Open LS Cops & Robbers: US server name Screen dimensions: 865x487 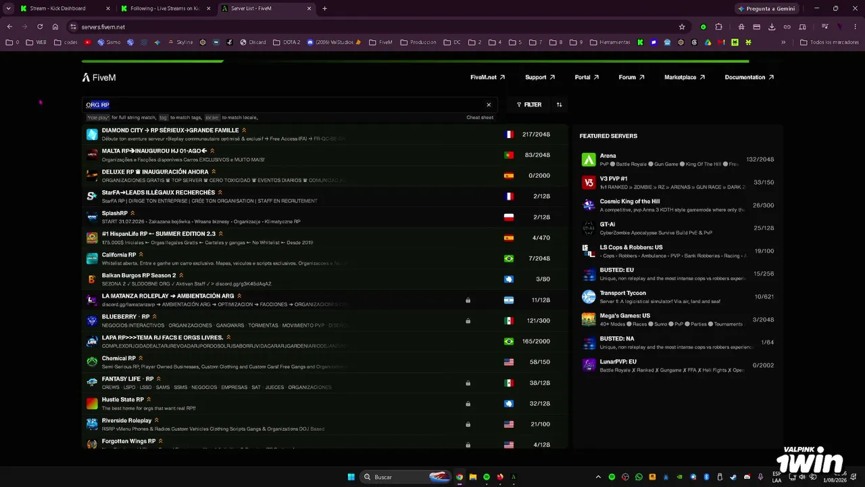[x=631, y=248]
